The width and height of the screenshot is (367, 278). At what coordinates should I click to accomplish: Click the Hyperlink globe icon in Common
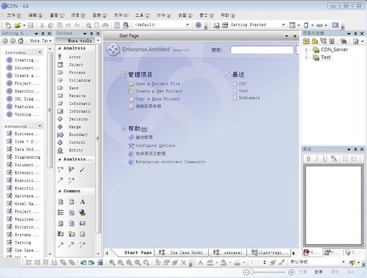pos(82,212)
